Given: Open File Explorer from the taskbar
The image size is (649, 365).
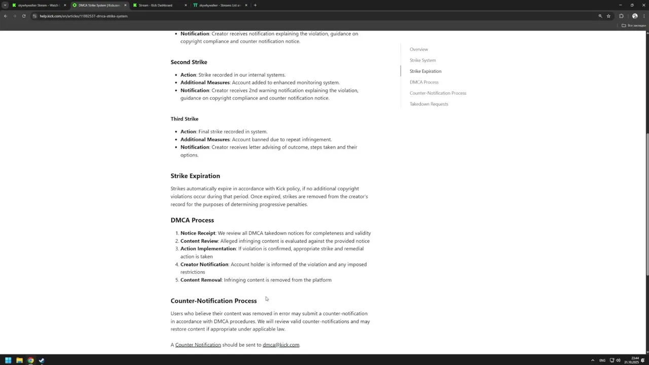Looking at the screenshot, I should [19, 360].
